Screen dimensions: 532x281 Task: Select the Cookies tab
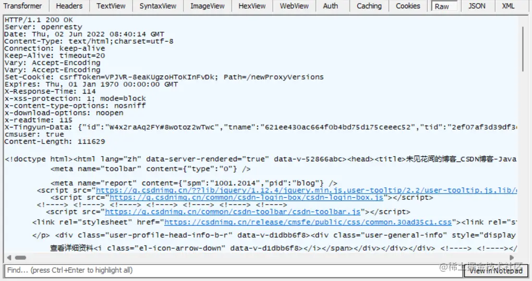[408, 6]
